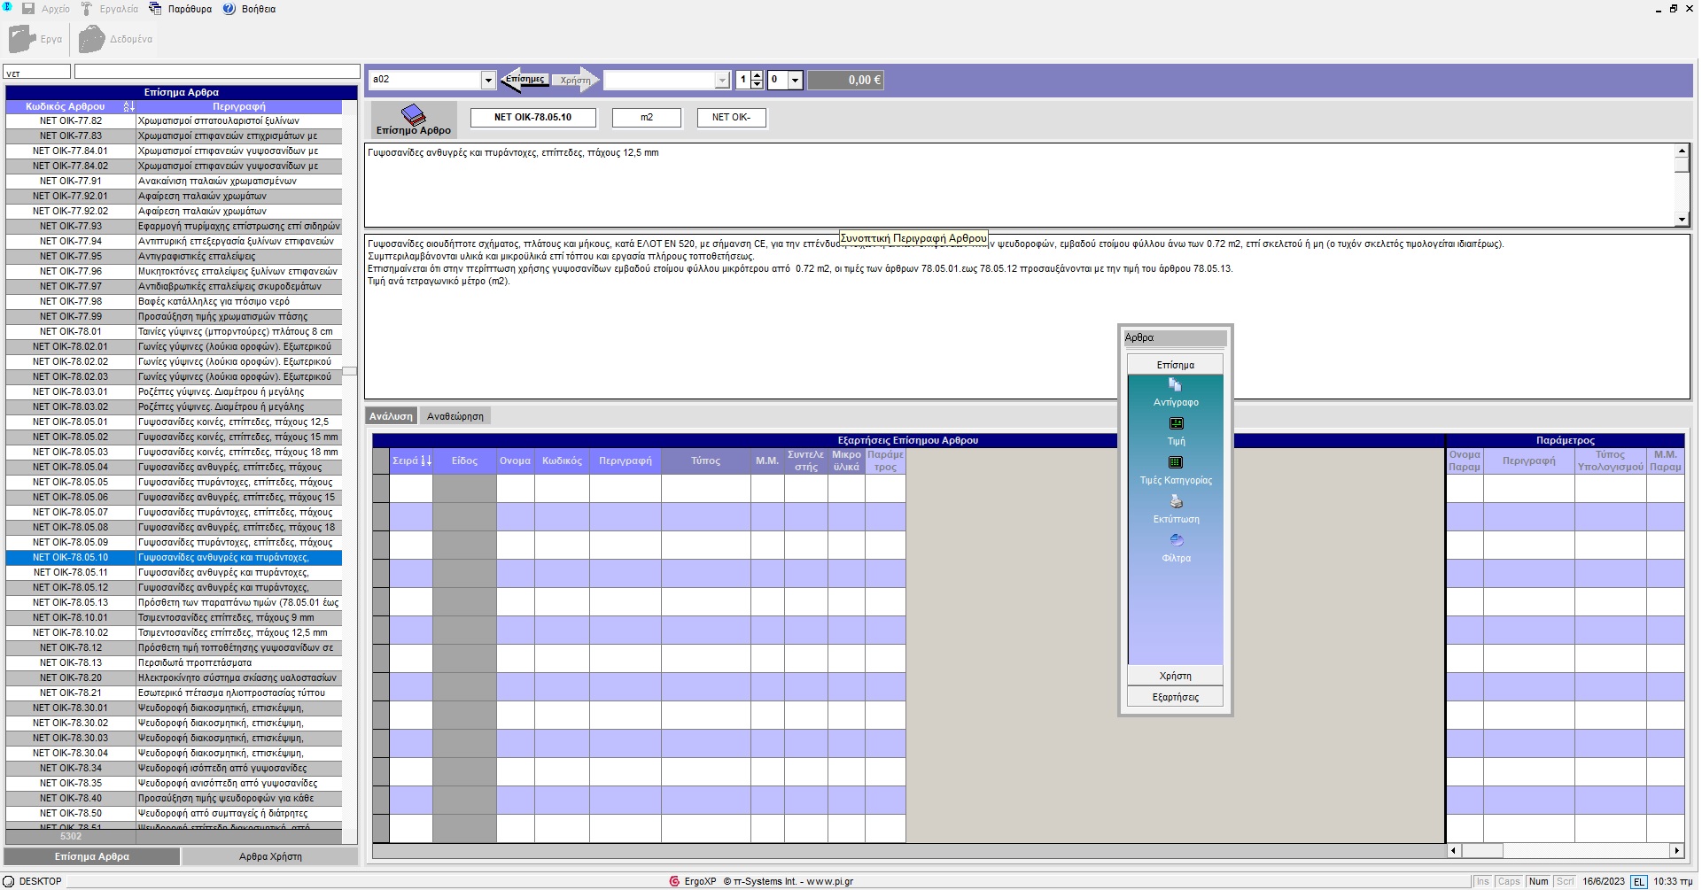Click the Εκτύπωση printer icon
Image resolution: width=1702 pixels, height=890 pixels.
(x=1176, y=501)
